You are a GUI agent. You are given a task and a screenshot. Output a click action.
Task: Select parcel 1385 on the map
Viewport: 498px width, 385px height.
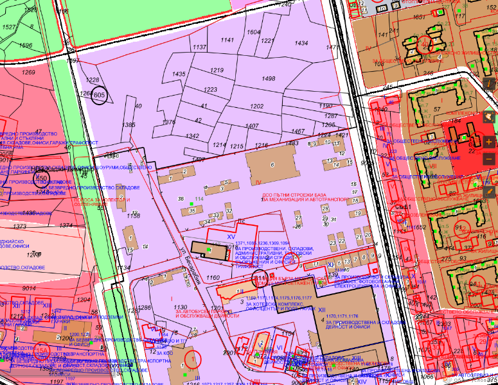[x=129, y=124]
